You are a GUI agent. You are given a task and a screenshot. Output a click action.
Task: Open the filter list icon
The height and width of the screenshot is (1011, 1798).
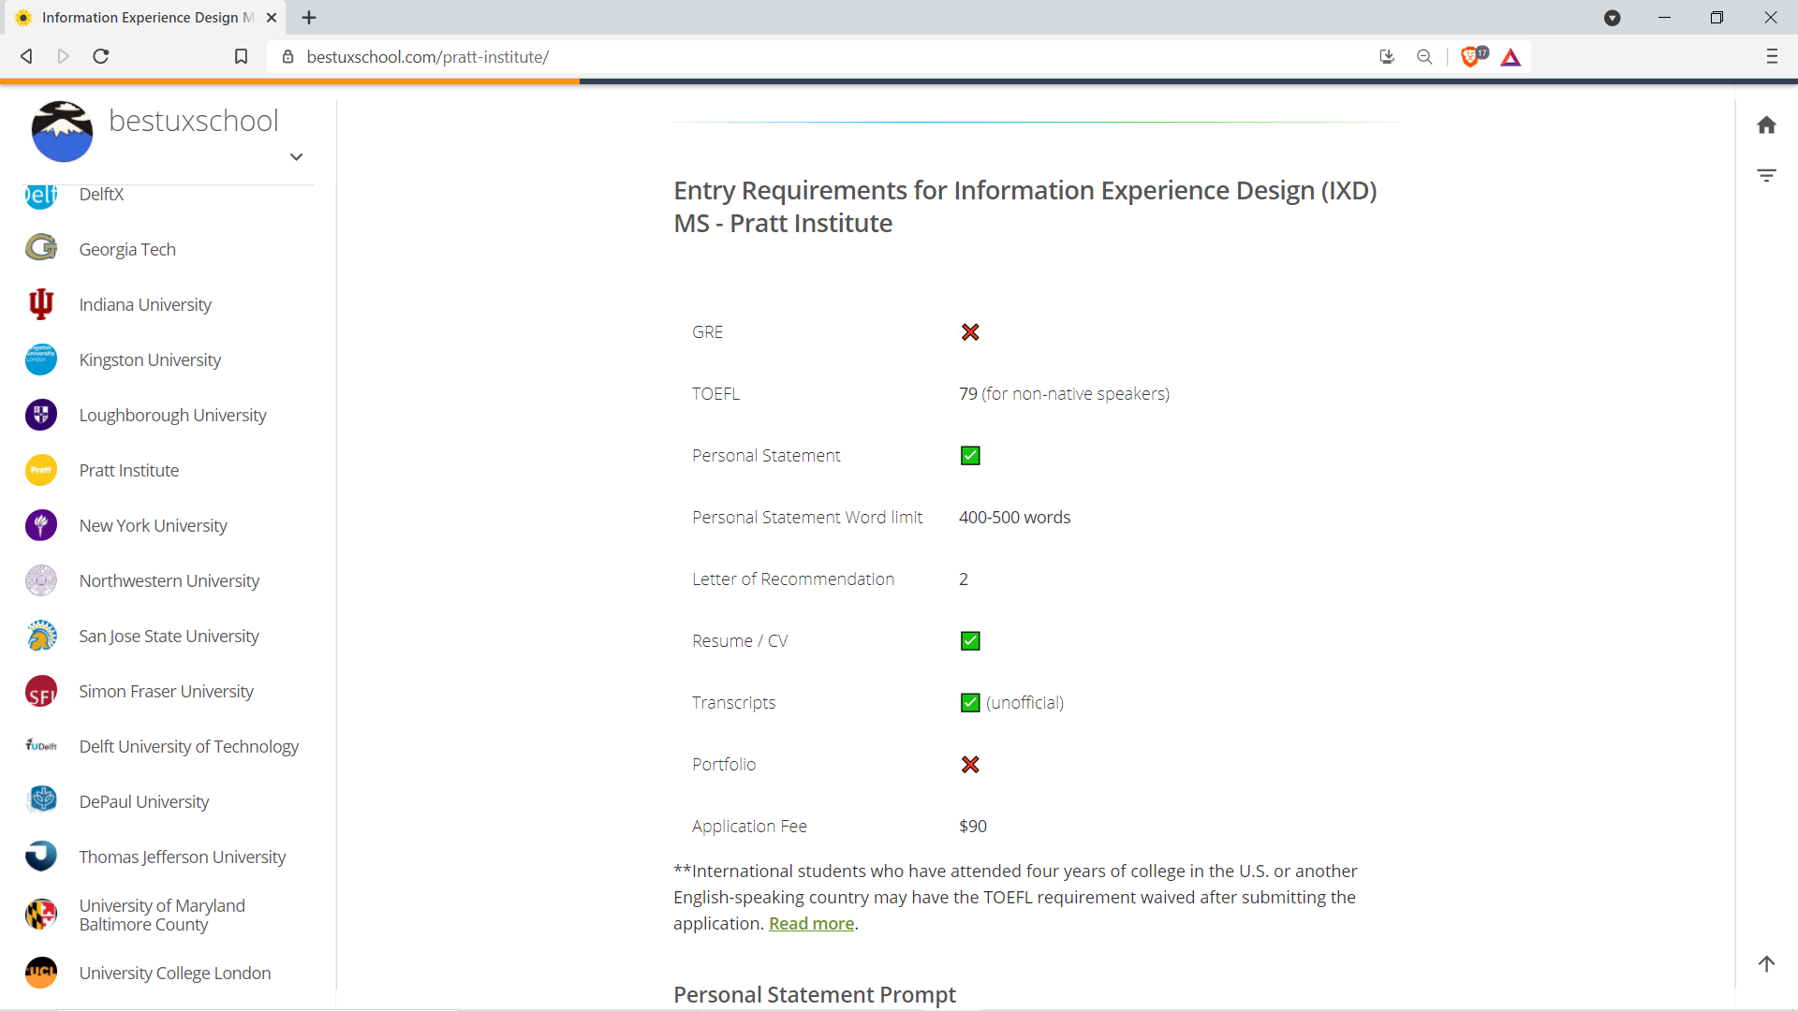pyautogui.click(x=1766, y=175)
